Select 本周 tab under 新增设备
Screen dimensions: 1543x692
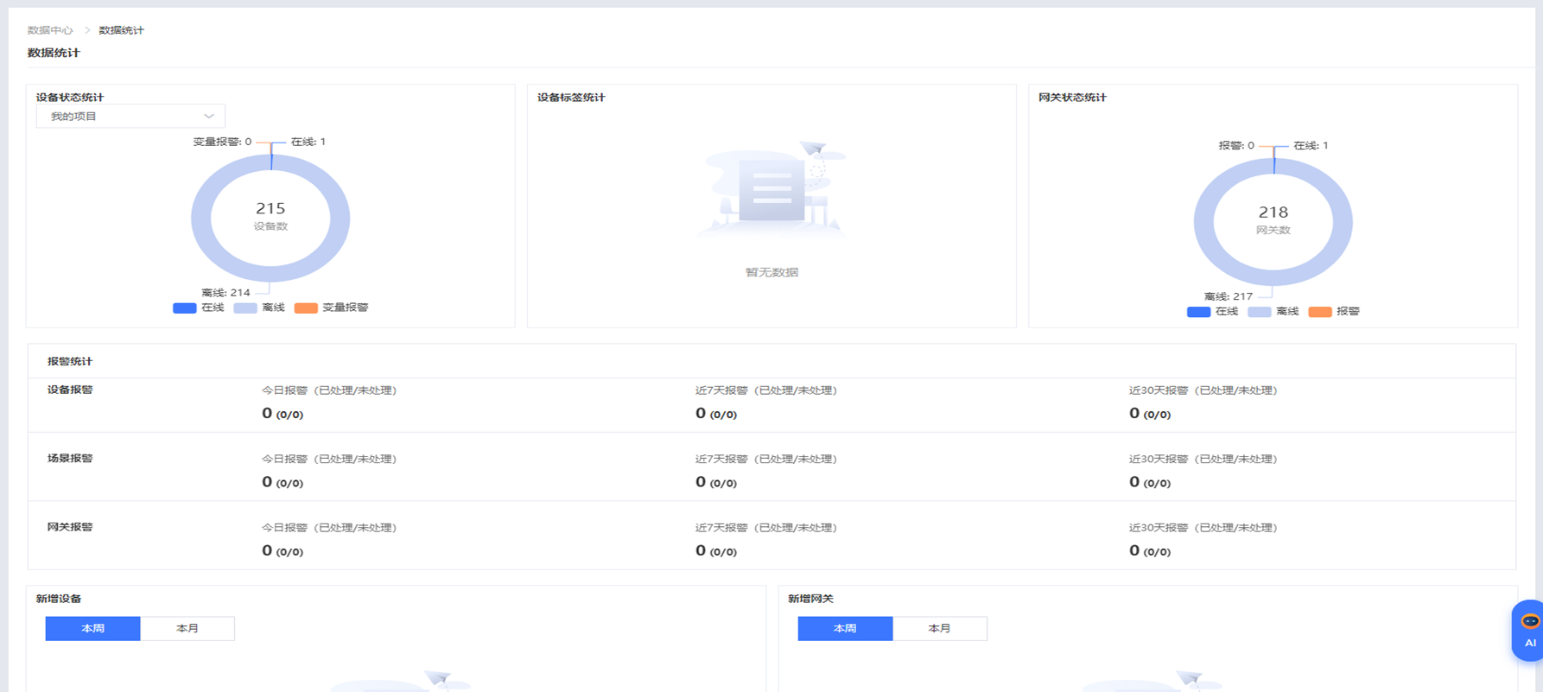point(92,628)
